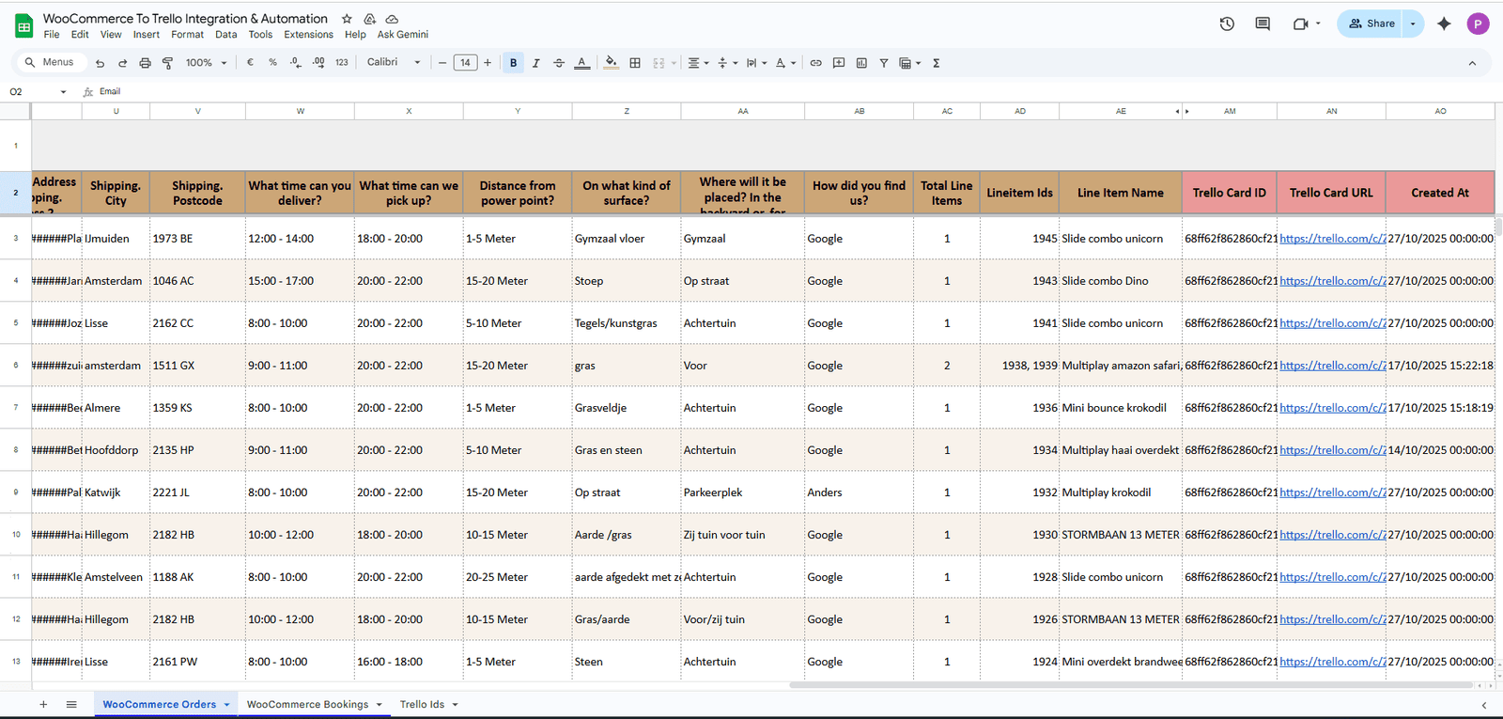Open WooCommerce Orders tab dropdown arrow
Screen dimensions: 1503x719
coord(226,704)
